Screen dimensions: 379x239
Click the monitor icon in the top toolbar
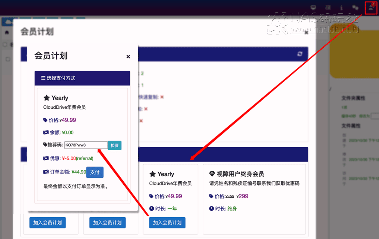[x=313, y=7]
